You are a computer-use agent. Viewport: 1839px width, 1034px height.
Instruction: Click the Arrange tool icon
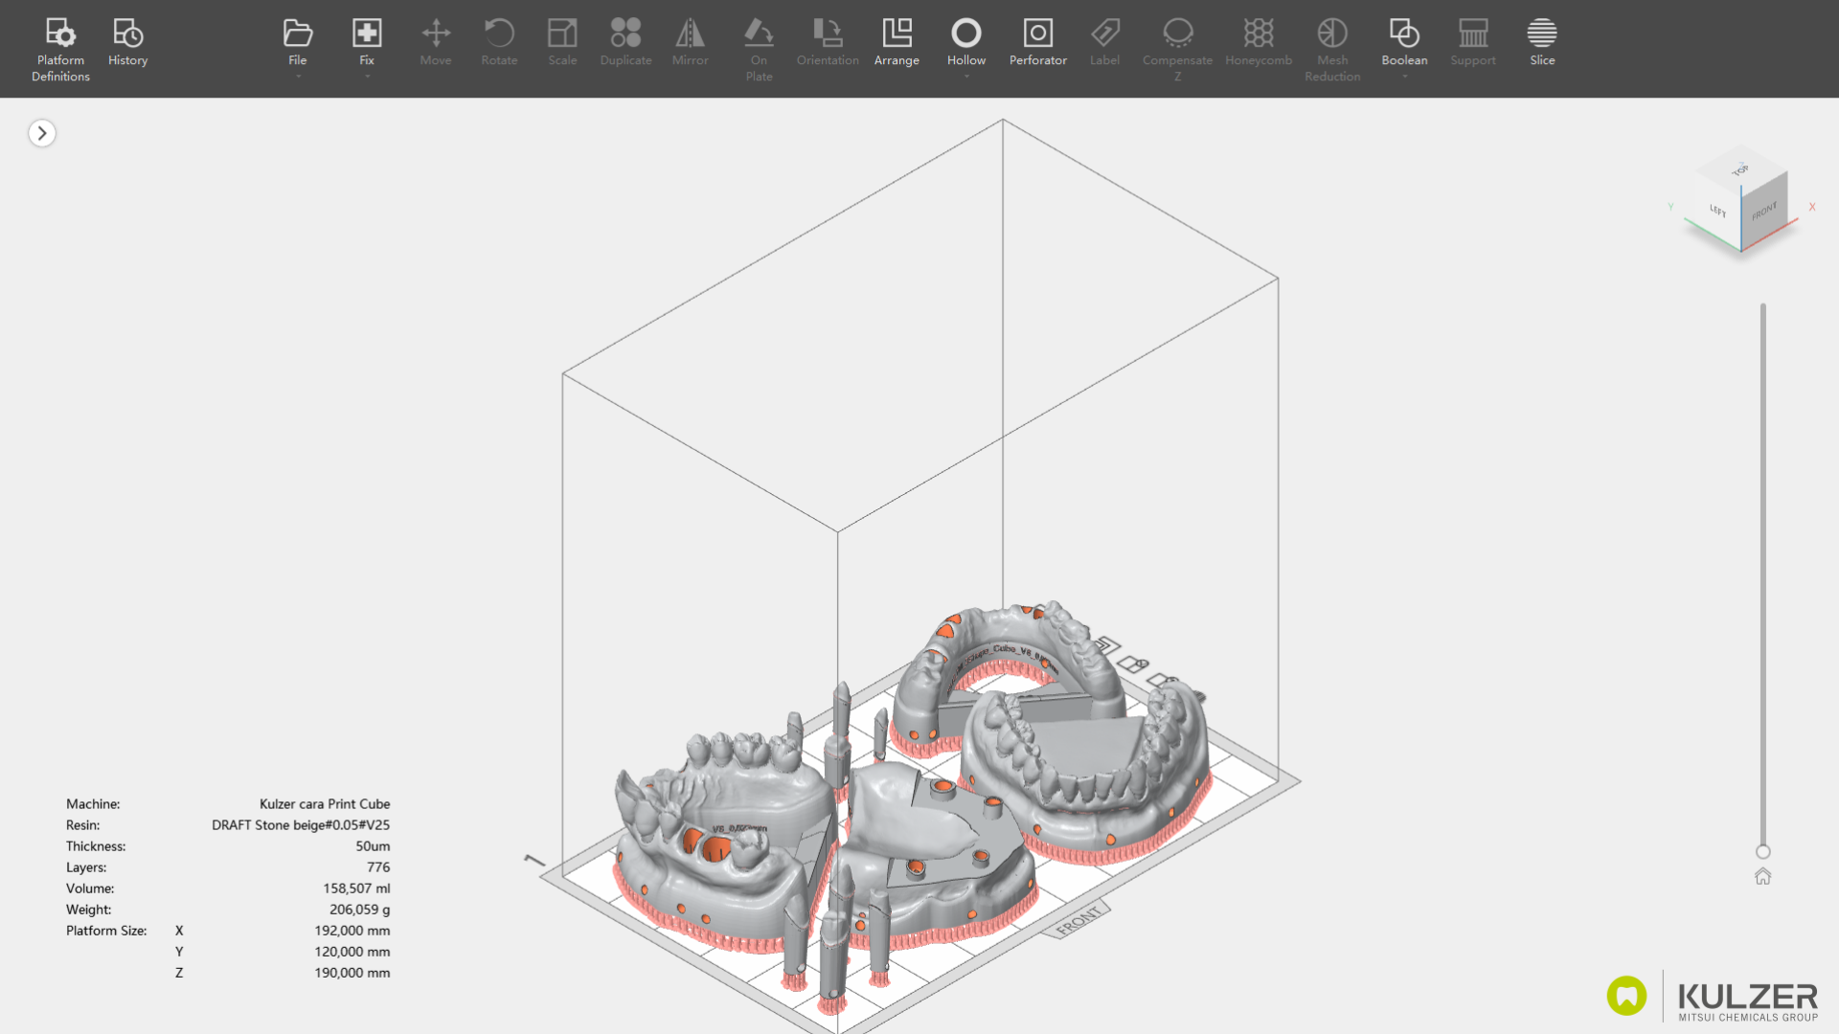click(x=897, y=34)
